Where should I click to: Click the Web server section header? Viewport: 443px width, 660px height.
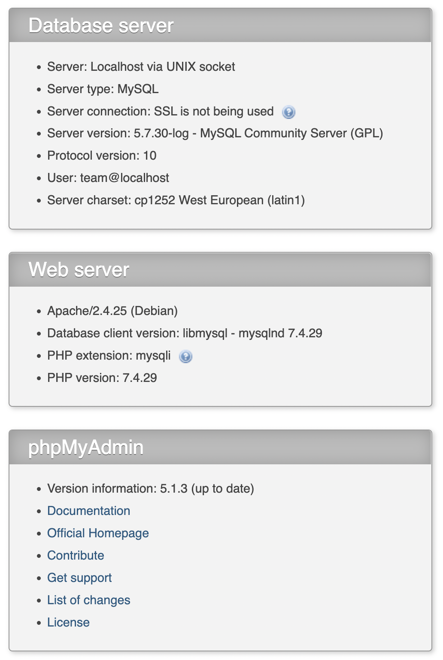tap(79, 269)
